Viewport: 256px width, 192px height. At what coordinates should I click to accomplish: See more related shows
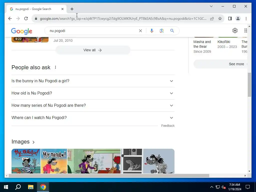click(220, 64)
